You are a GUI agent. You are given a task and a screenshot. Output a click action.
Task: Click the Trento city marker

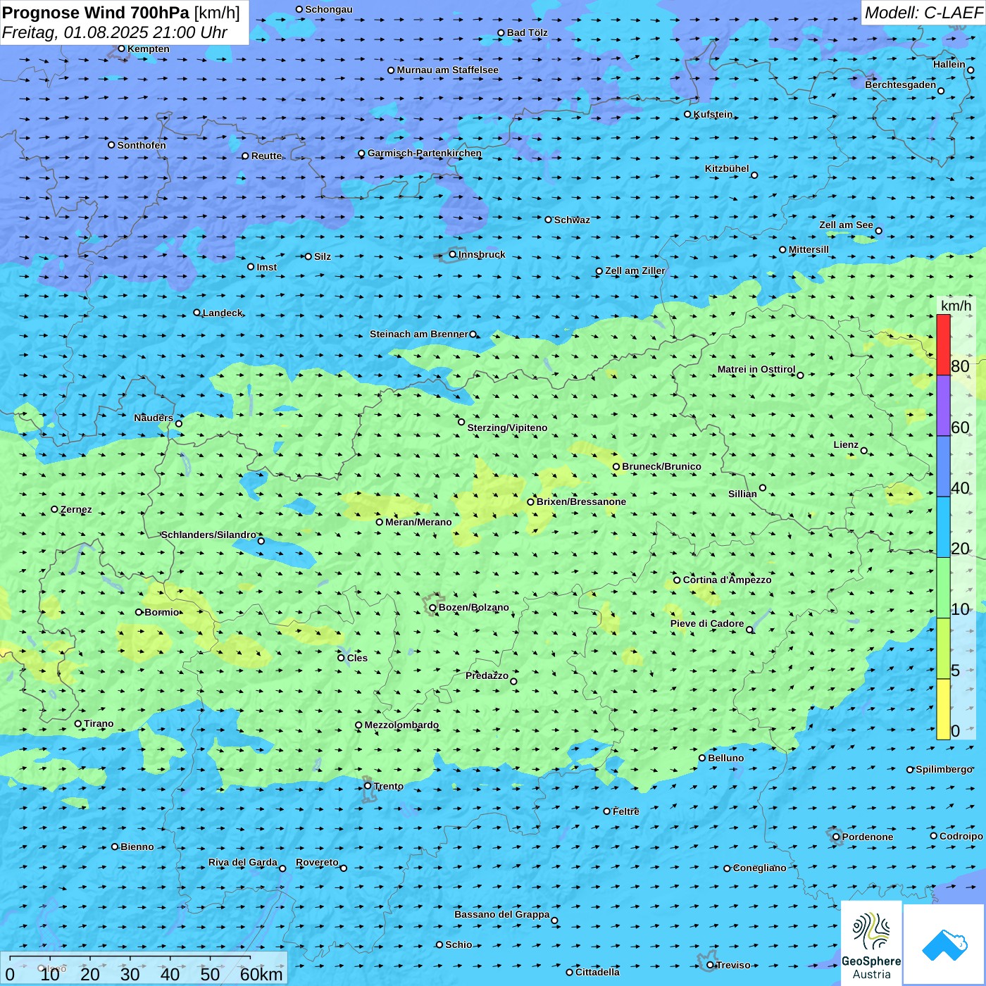click(x=368, y=786)
